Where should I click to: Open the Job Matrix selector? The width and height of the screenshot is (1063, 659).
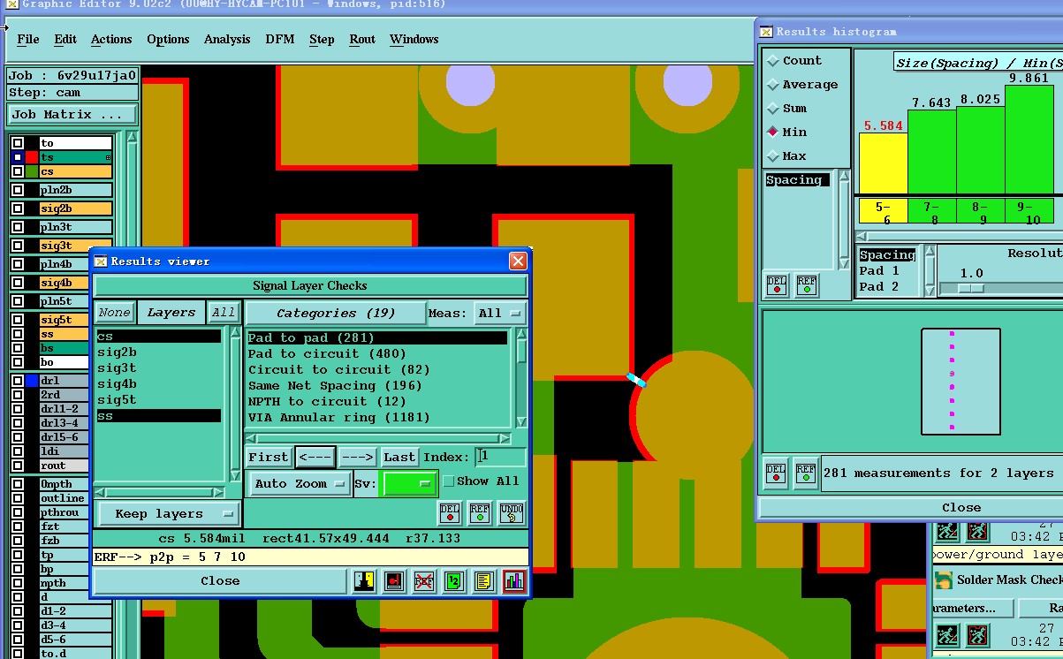[x=72, y=115]
